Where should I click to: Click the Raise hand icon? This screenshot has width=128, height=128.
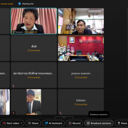(119, 123)
